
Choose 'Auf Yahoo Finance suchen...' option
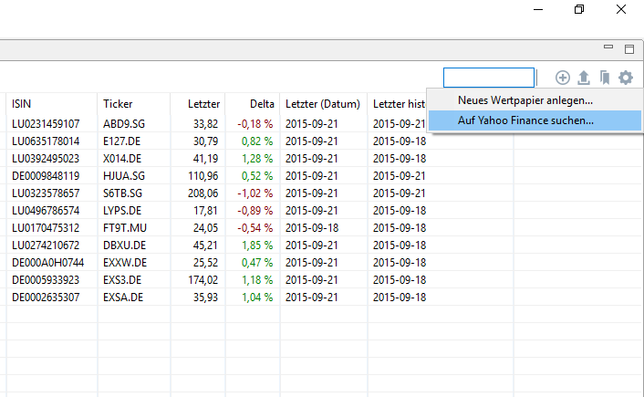[525, 120]
